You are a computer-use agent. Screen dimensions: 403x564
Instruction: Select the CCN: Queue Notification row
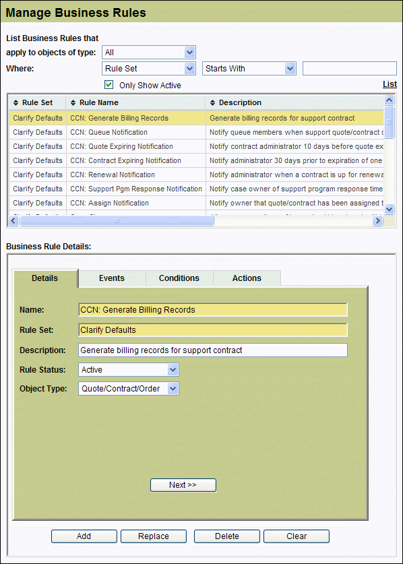197,132
